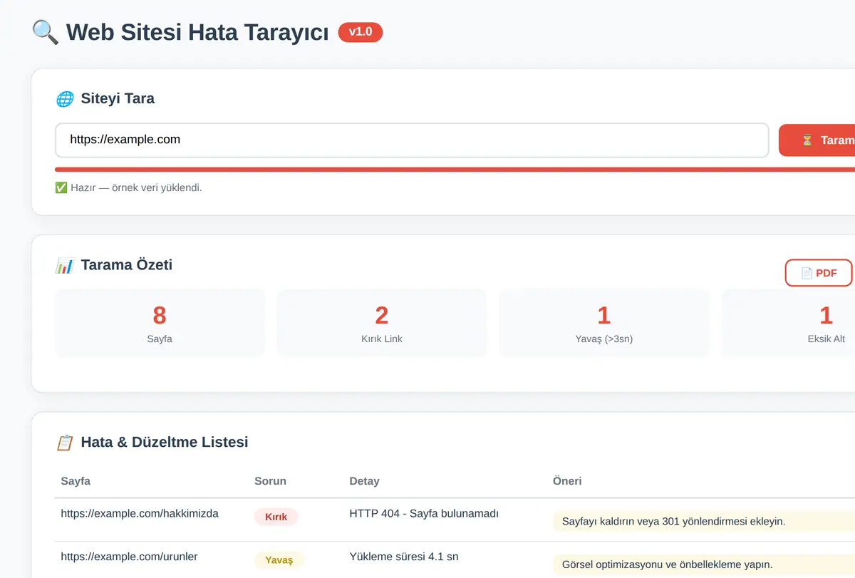Click the Sorun column header
Screen dimensions: 855x578
click(x=270, y=481)
